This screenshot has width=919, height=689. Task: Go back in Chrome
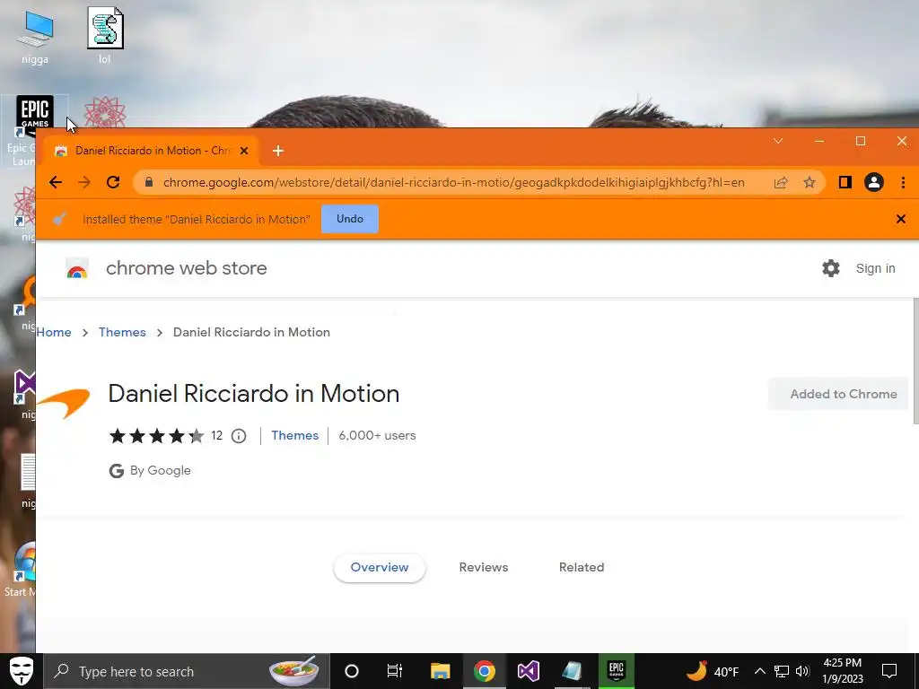click(x=56, y=182)
